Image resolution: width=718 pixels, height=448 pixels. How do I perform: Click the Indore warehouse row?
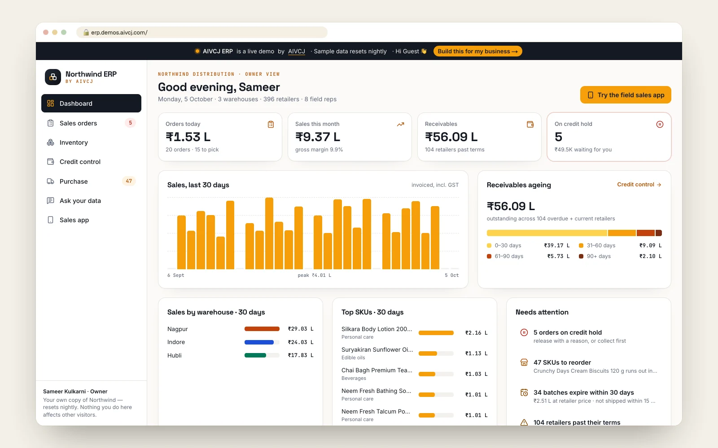coord(240,342)
